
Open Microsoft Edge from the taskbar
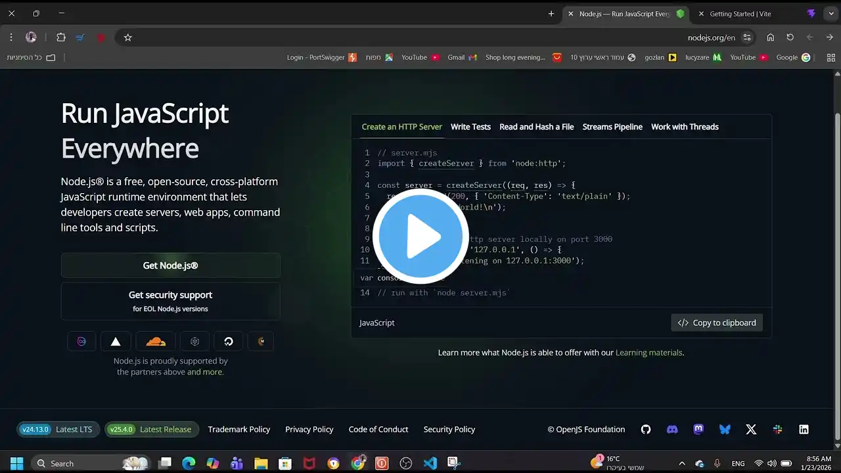tap(189, 463)
